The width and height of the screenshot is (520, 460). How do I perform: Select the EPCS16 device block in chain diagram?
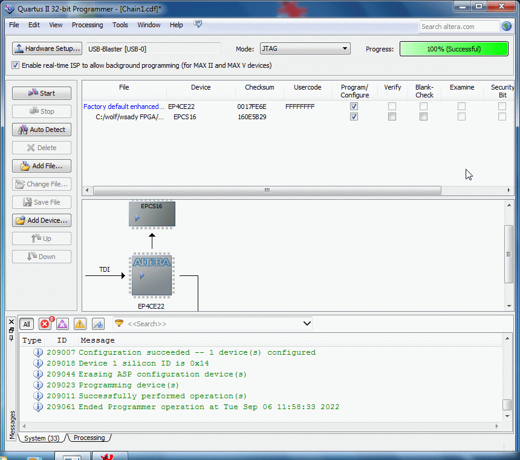pos(152,214)
